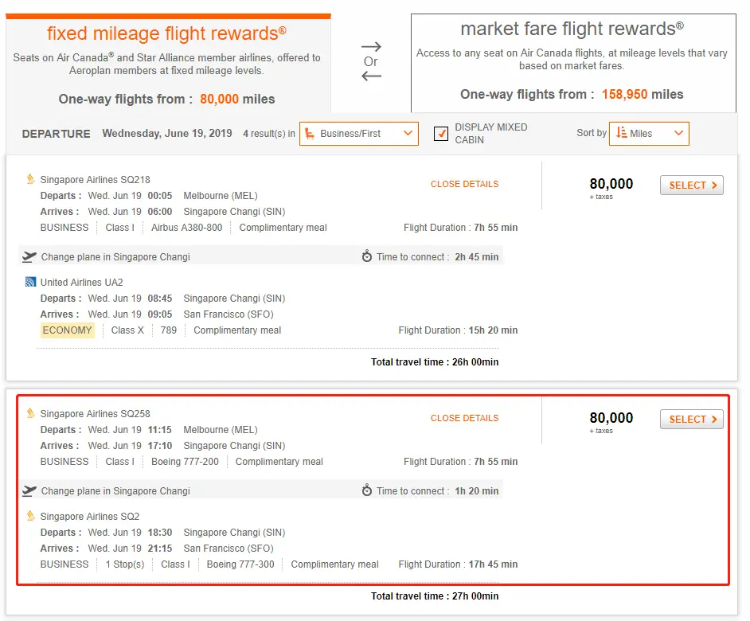Close details for the SQ258 itinerary
The width and height of the screenshot is (750, 621).
[464, 418]
